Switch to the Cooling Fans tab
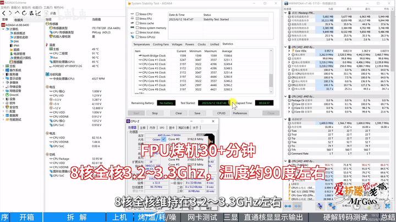The width and height of the screenshot is (396, 222). coord(161,44)
